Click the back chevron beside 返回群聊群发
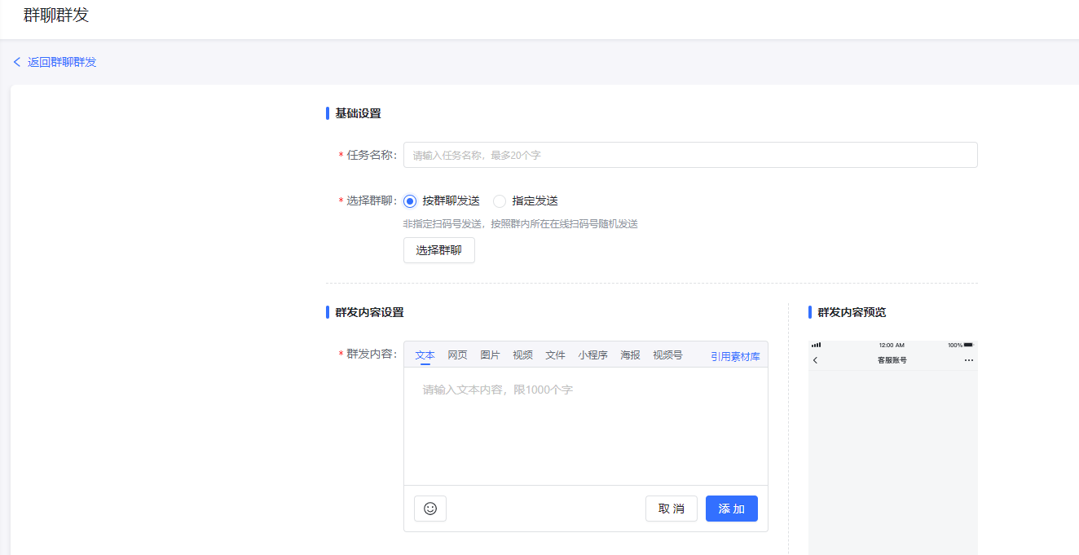Viewport: 1079px width, 555px height. [x=17, y=62]
